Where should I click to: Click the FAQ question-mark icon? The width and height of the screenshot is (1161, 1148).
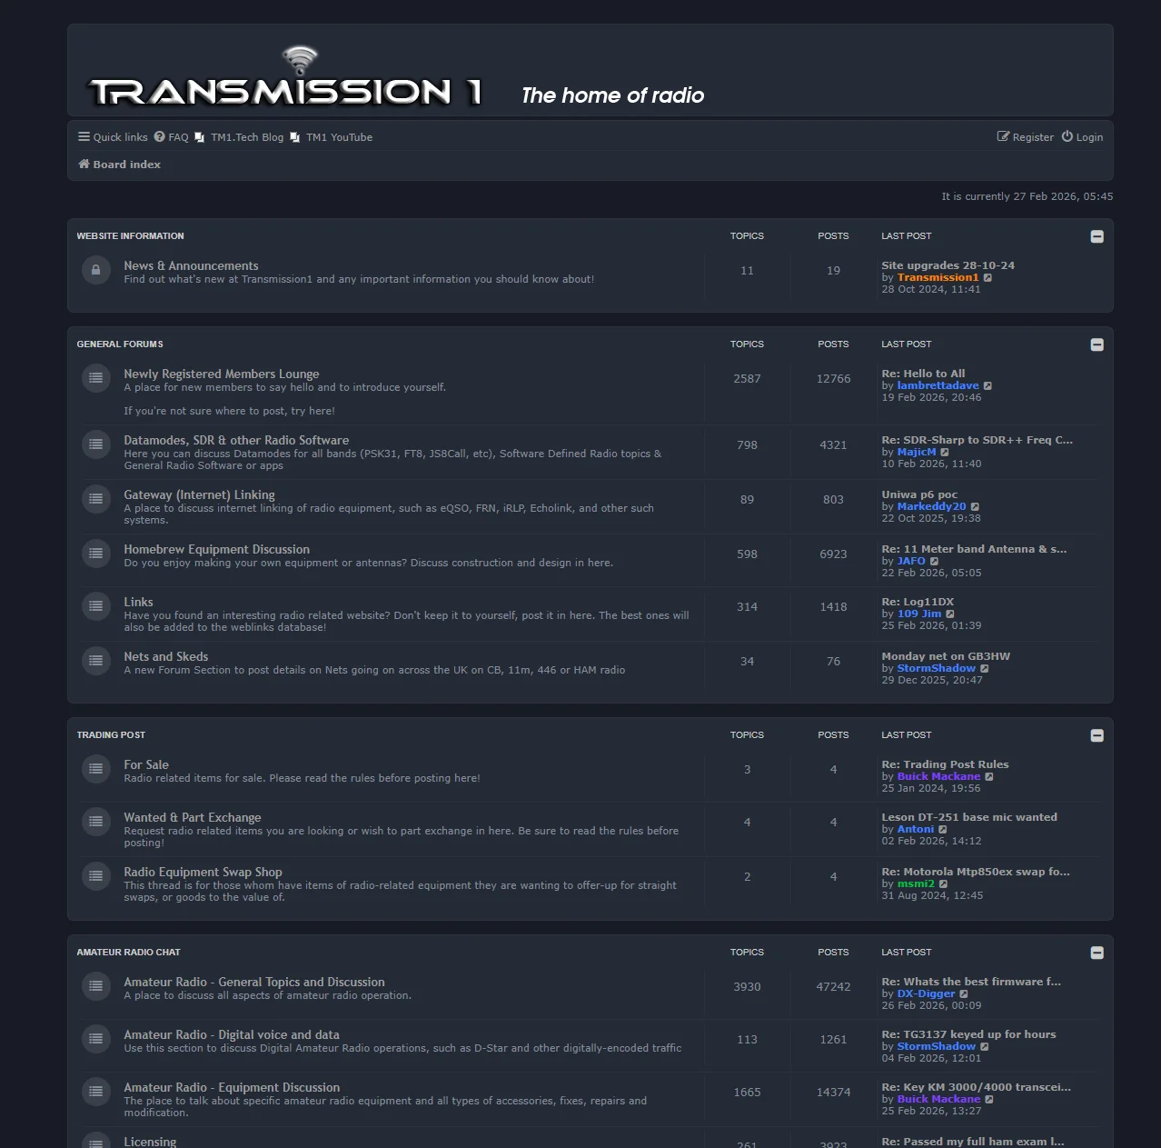click(160, 136)
